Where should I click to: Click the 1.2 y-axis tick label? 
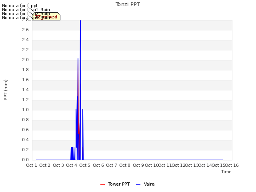tap(25, 100)
